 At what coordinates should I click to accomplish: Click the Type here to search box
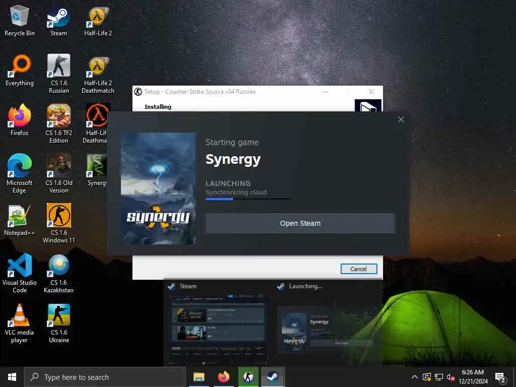105,377
